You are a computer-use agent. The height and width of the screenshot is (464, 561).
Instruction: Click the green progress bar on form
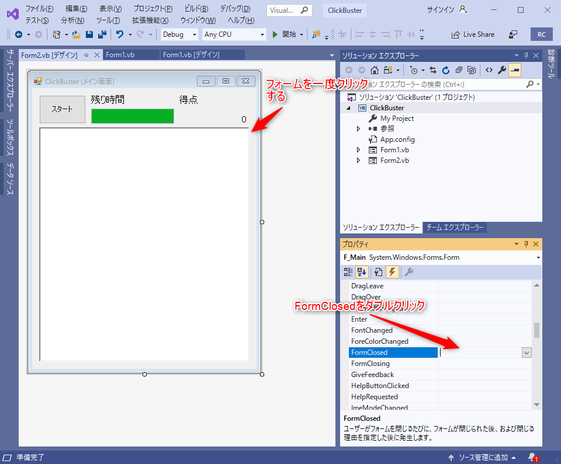(133, 116)
